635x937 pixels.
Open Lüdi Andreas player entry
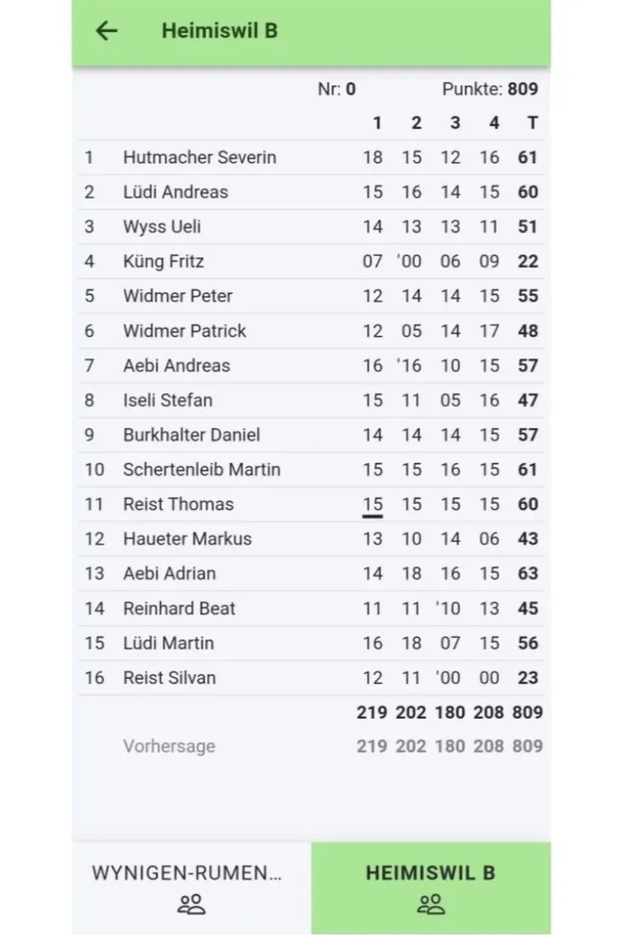176,192
